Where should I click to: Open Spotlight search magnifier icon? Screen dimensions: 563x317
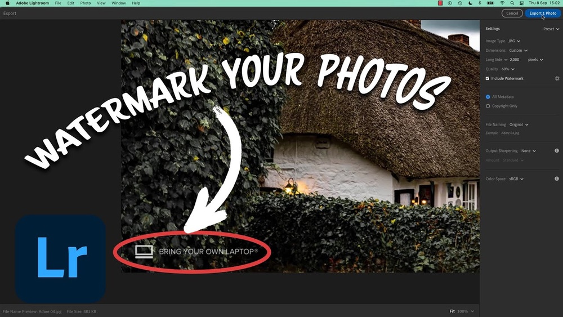pos(512,3)
